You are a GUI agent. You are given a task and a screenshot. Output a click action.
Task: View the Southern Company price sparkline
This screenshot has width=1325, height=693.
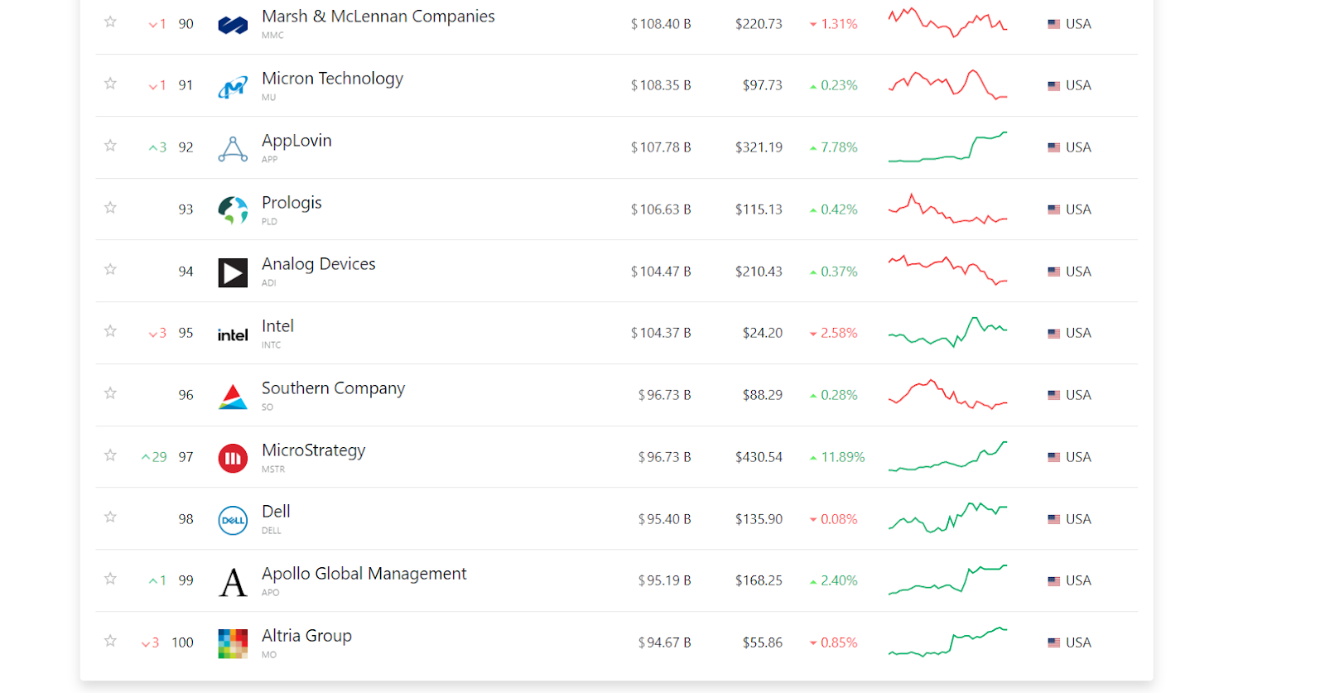point(947,394)
